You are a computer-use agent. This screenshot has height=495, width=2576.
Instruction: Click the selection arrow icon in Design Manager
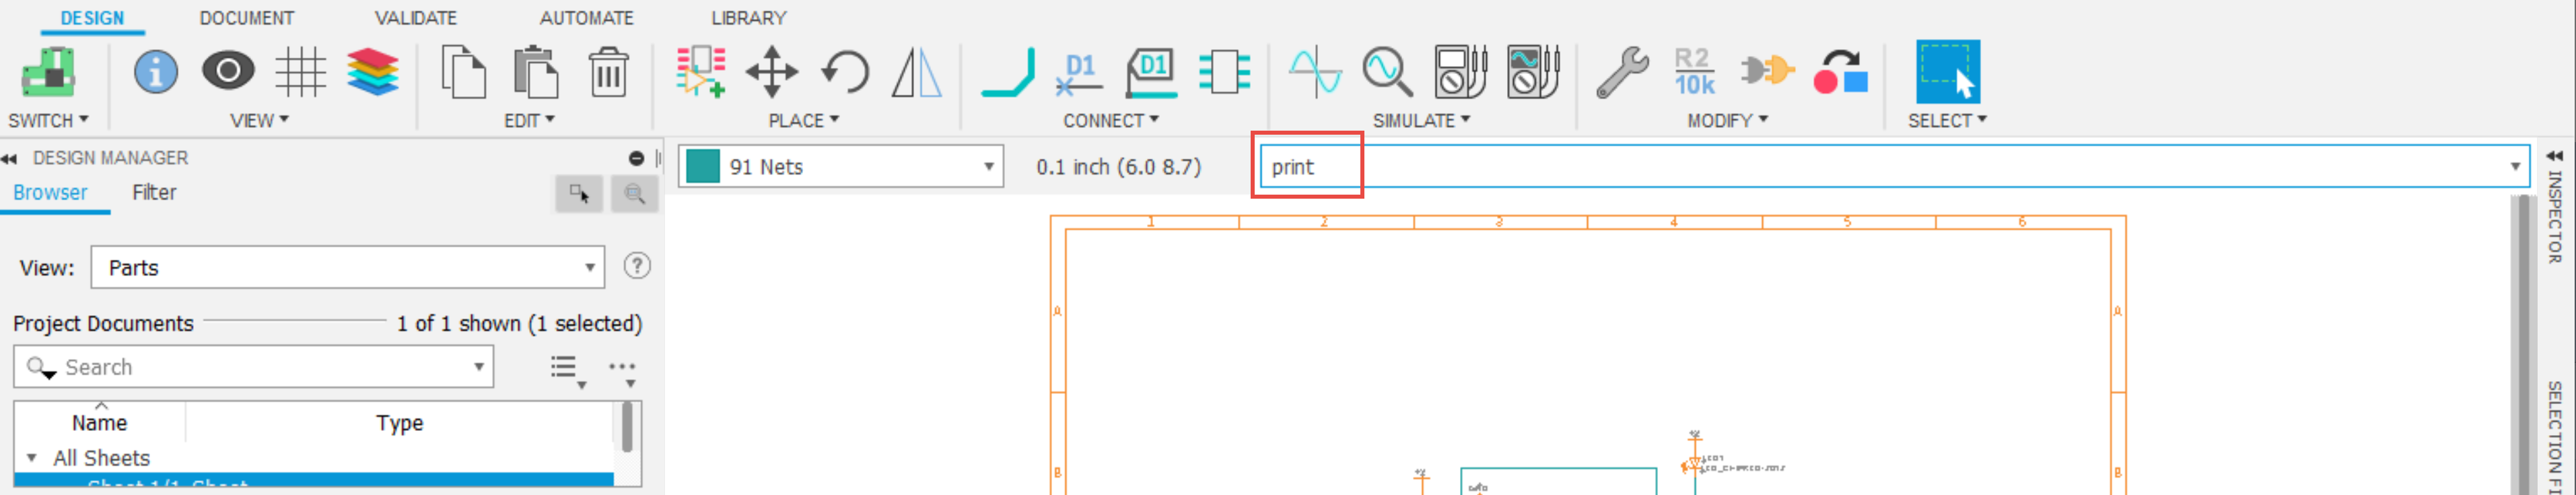[x=579, y=193]
